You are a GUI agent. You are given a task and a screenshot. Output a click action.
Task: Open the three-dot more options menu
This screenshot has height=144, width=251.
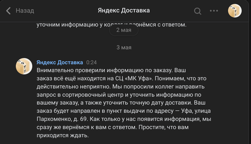[214, 11]
